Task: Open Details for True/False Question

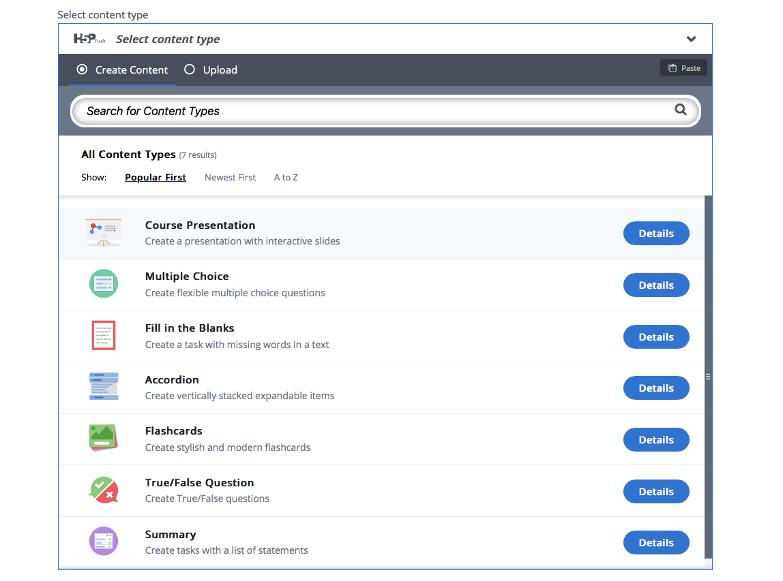Action: click(656, 492)
